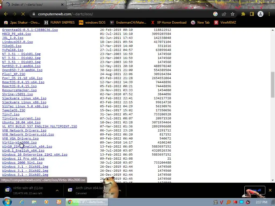275x206 pixels.
Task: Open the Windows Start menu
Action: tap(7, 202)
